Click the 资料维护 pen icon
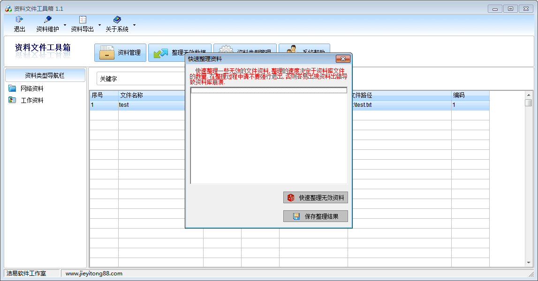538x281 pixels. (x=47, y=20)
